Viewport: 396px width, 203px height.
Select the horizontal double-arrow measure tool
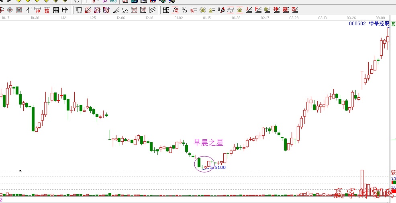pos(65,10)
